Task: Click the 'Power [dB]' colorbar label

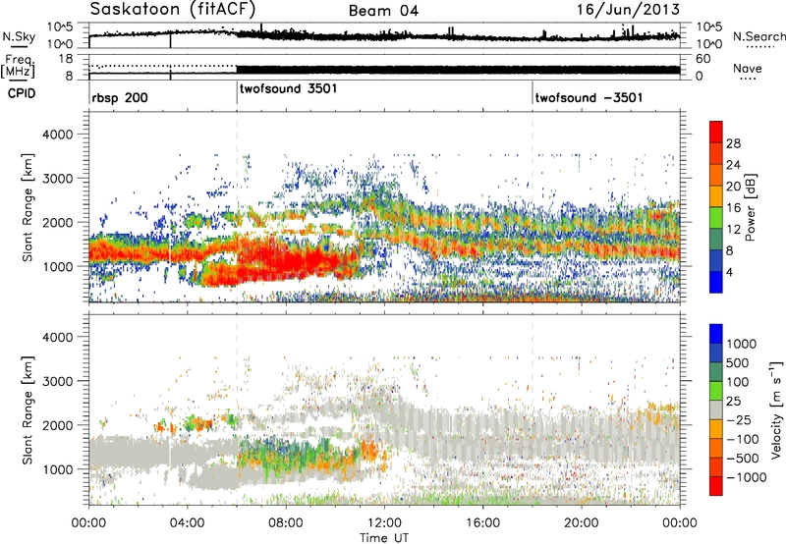Action: tap(750, 207)
